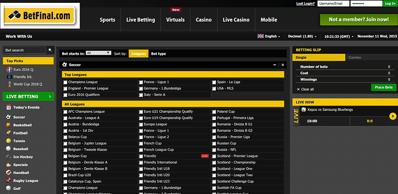The height and width of the screenshot is (194, 398).
Task: Click the ball icon next to Kepco match
Action: [x=303, y=110]
